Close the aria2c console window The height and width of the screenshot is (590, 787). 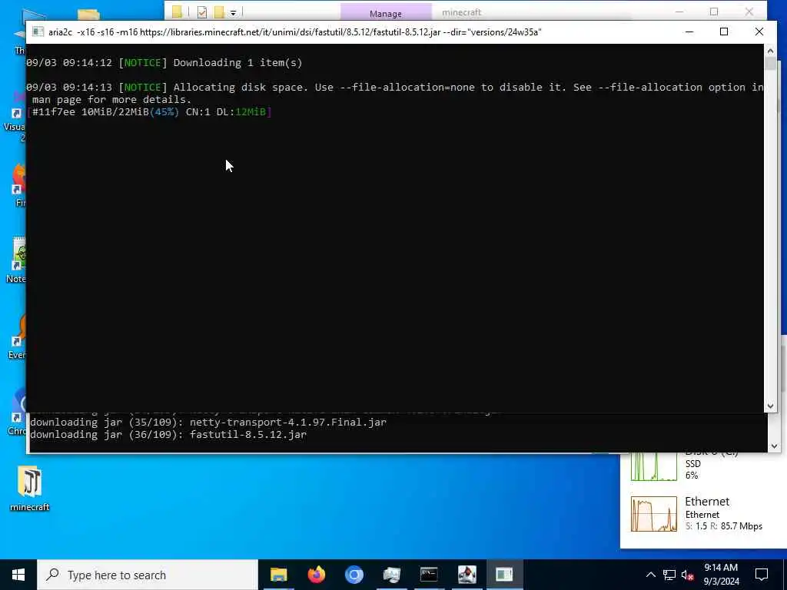[759, 31]
